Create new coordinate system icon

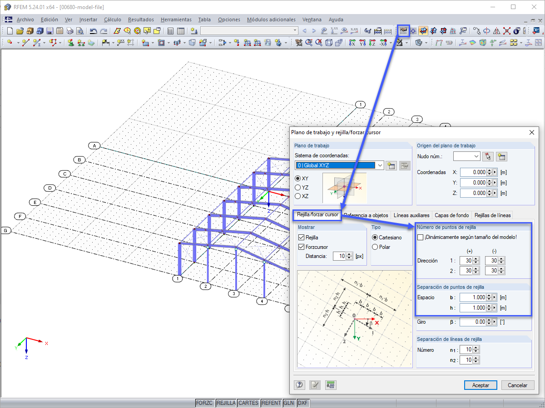[391, 165]
